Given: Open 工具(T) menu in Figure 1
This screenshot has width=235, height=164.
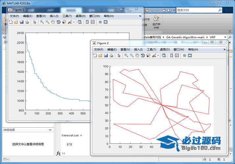Looking at the screenshot, I should [67, 16].
